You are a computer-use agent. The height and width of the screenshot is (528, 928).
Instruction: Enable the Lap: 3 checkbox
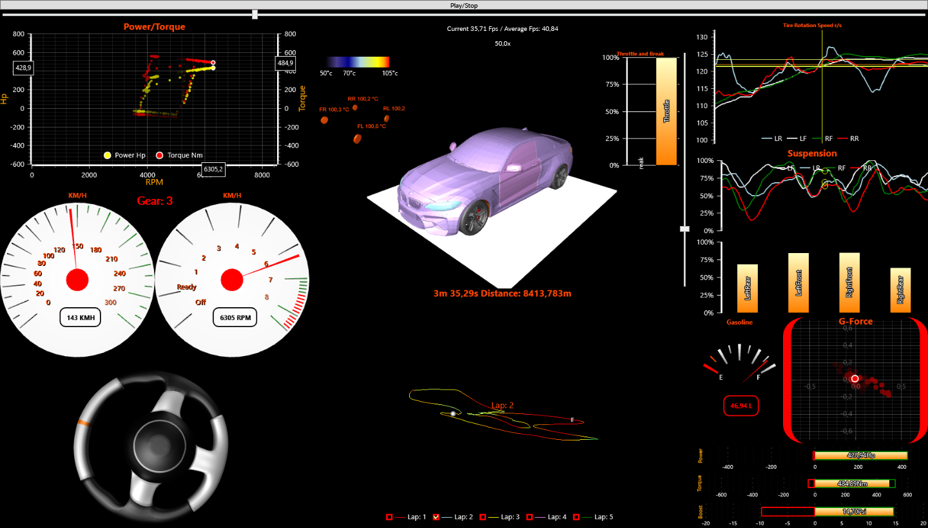pos(483,517)
